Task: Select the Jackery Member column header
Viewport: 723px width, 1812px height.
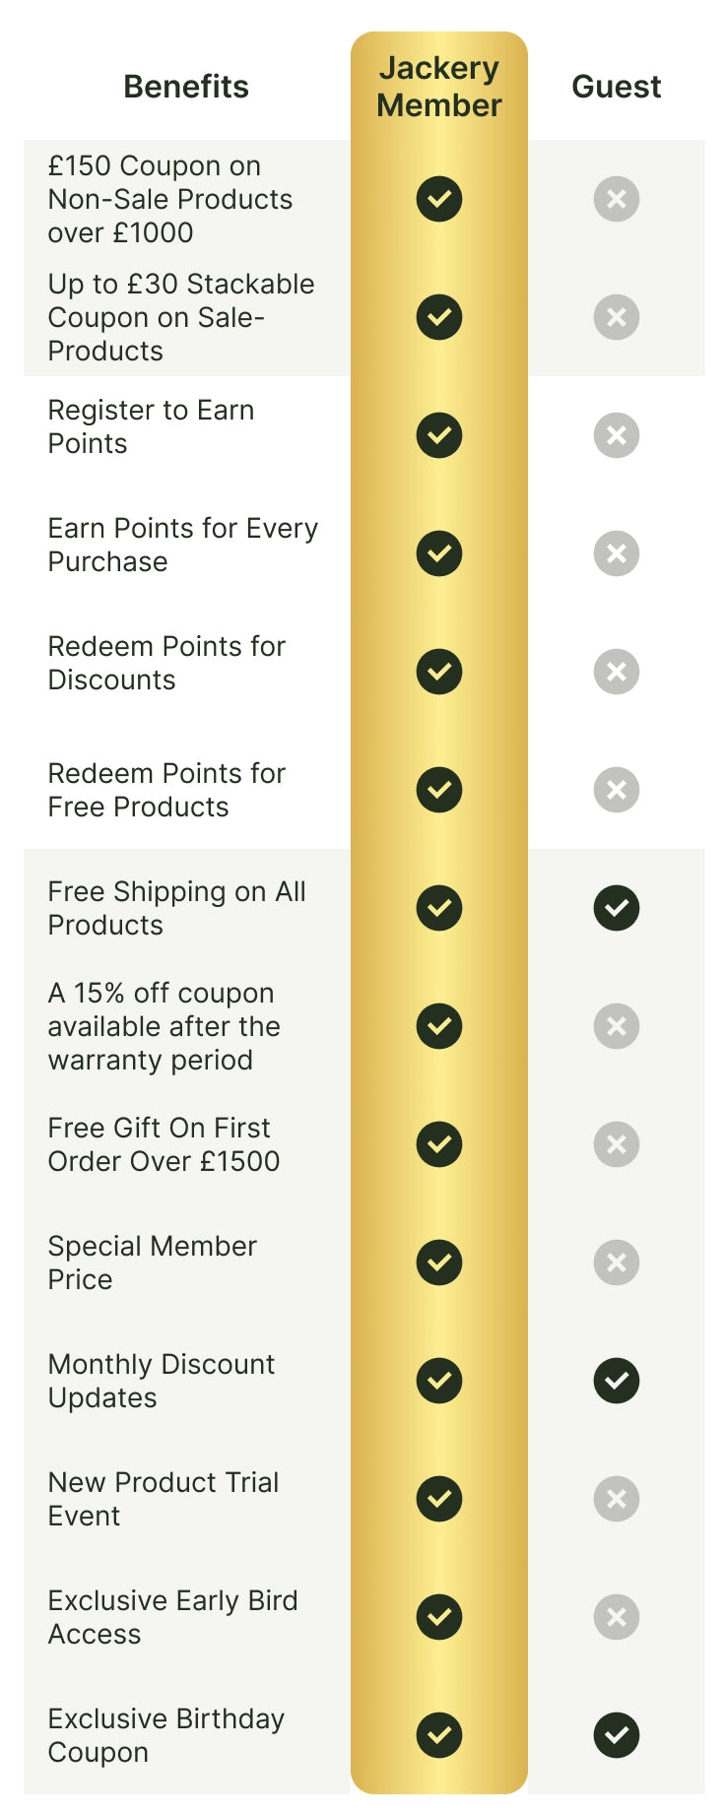Action: click(439, 87)
